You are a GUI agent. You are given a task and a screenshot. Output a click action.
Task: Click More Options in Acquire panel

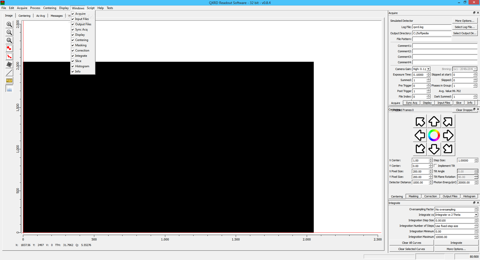click(464, 21)
